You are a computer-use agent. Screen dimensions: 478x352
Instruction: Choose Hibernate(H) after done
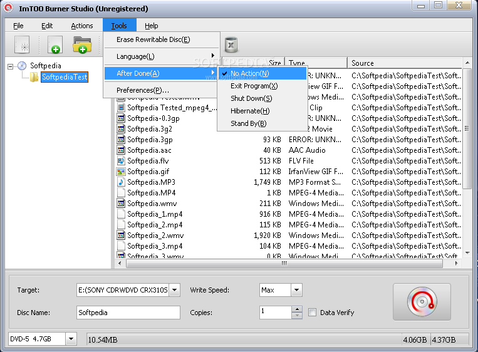[x=262, y=111]
